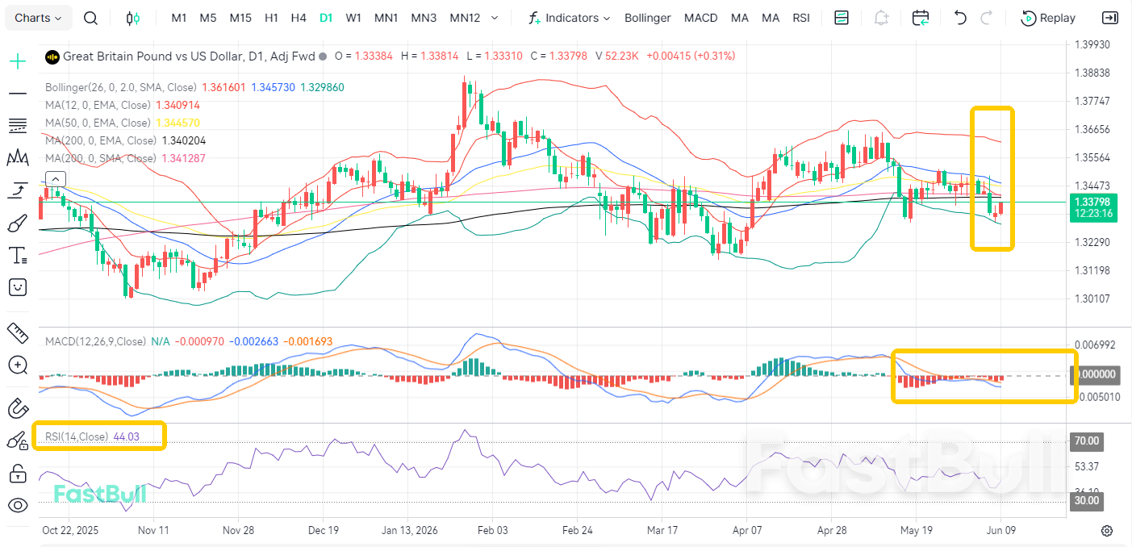Select the D1 timeframe

coord(326,18)
